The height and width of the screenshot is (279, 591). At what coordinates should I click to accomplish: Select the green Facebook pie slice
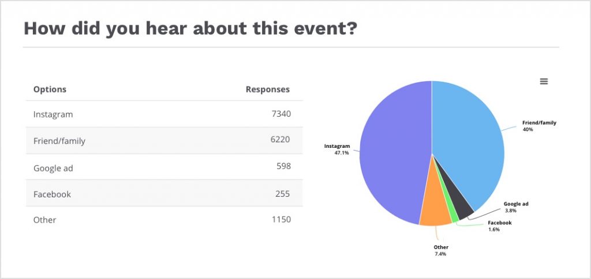coord(453,216)
